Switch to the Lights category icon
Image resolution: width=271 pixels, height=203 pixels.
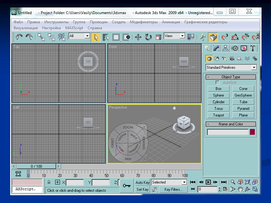(x=224, y=59)
